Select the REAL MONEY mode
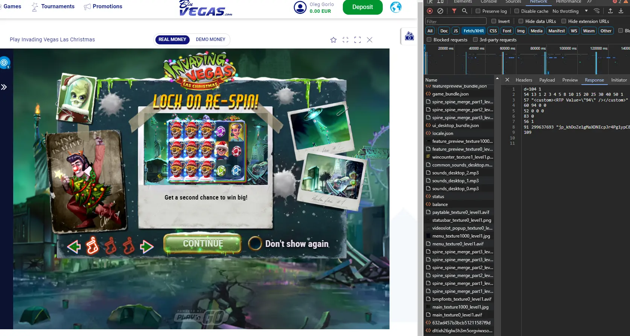Screen dimensions: 630x336 point(172,39)
